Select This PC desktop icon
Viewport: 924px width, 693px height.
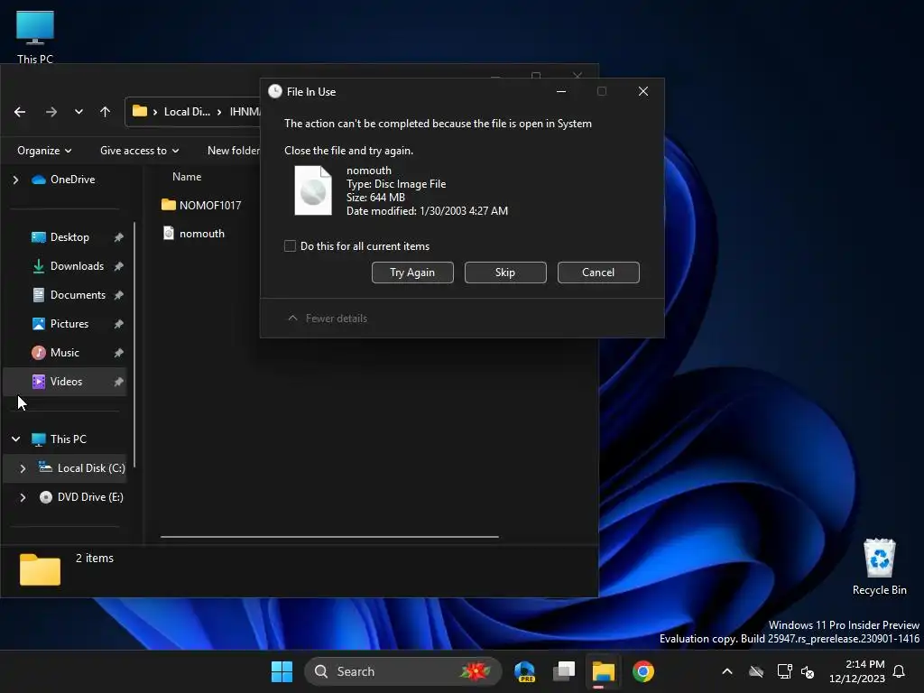(x=35, y=35)
